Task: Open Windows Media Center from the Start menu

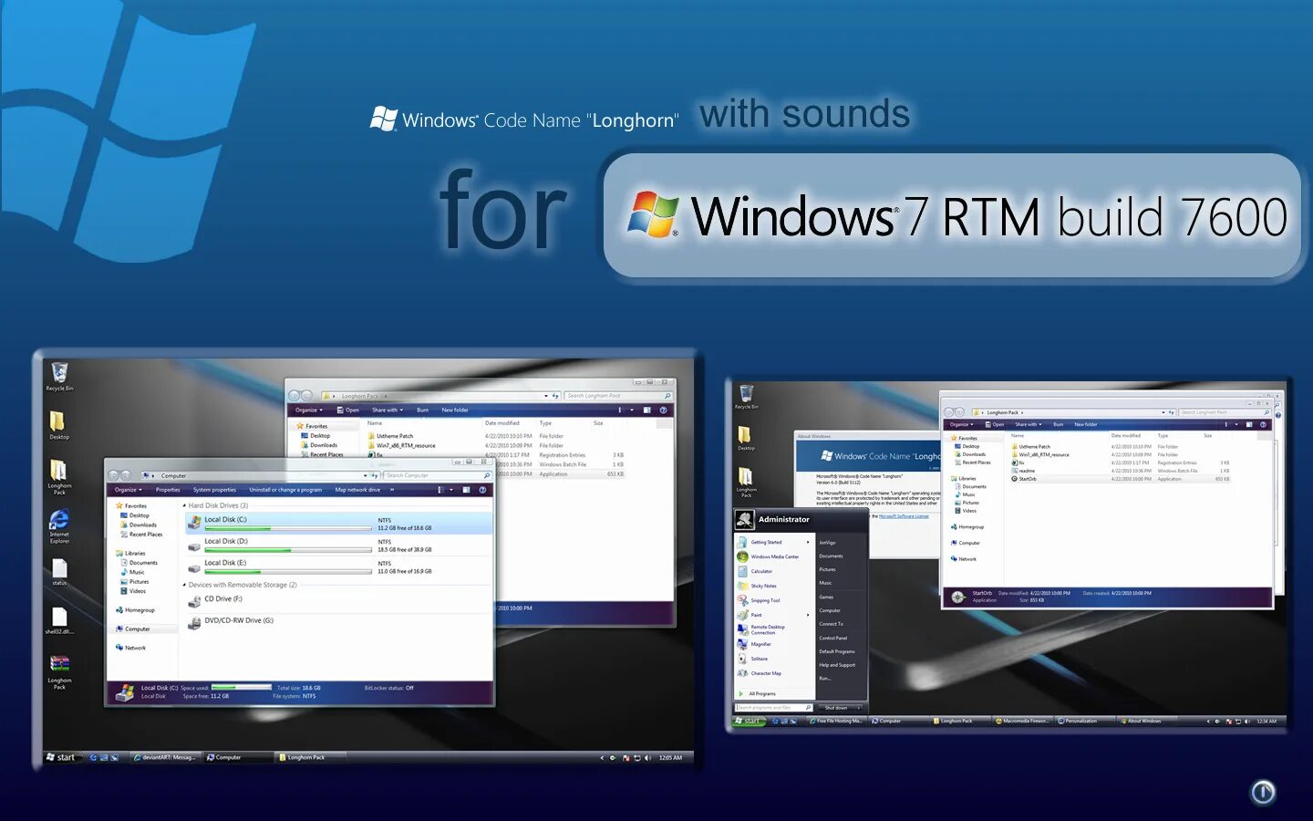Action: tap(776, 556)
